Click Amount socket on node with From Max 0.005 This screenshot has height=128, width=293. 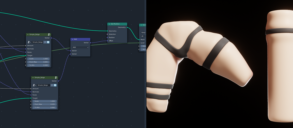26,45
